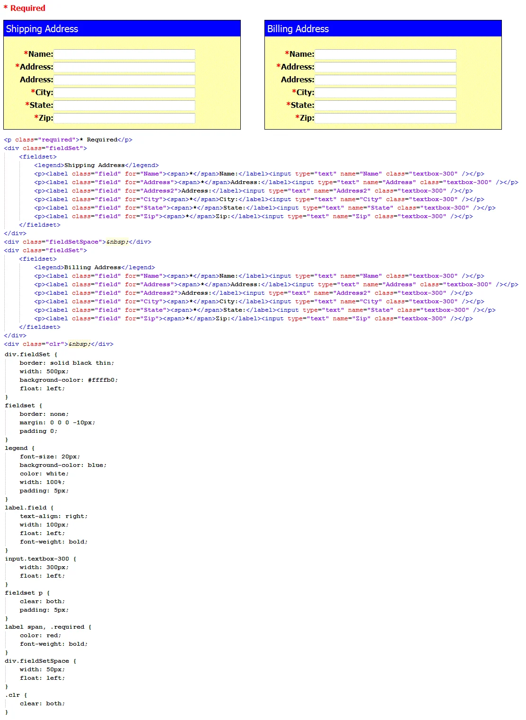The width and height of the screenshot is (526, 720).
Task: Select the second Billing Address line input
Action: pos(386,80)
